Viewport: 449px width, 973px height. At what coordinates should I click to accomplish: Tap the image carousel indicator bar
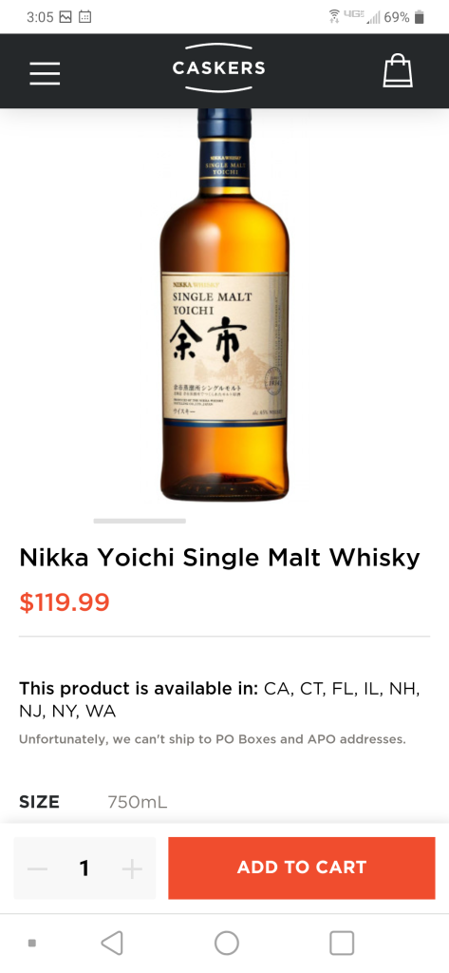point(140,521)
